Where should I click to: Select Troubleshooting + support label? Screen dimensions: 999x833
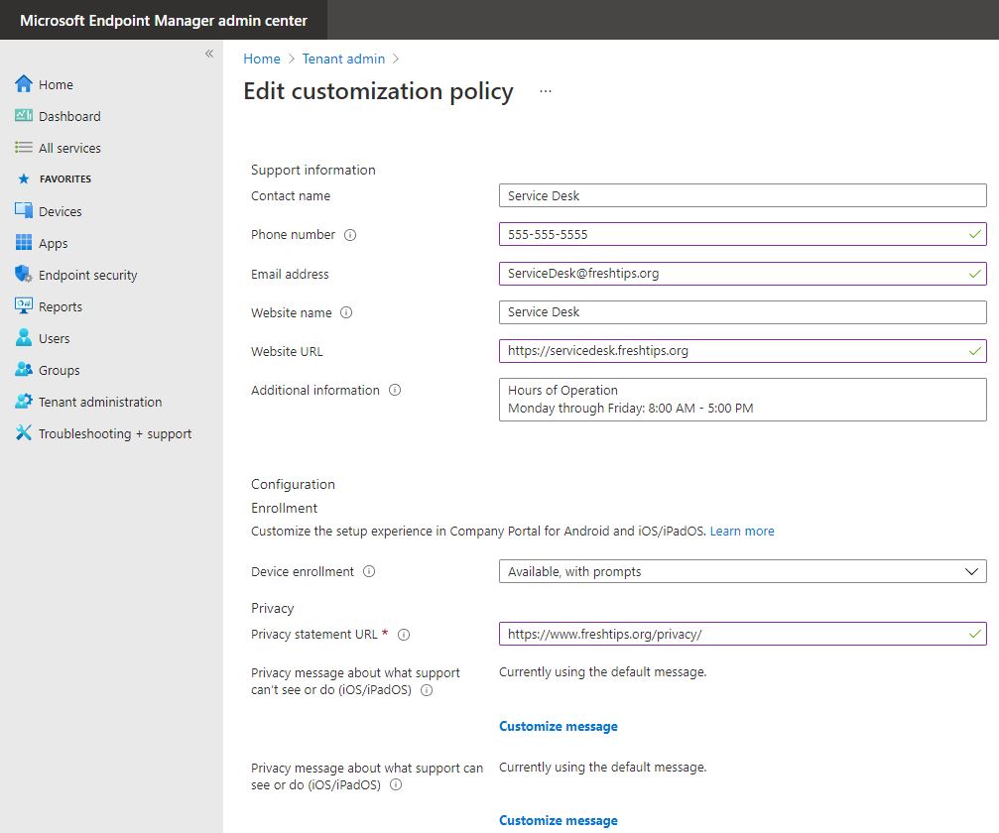pyautogui.click(x=115, y=433)
